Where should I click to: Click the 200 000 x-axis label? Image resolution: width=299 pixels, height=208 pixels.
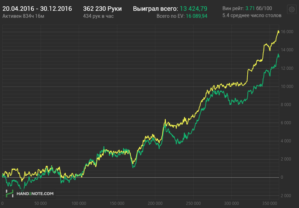pos(155,203)
